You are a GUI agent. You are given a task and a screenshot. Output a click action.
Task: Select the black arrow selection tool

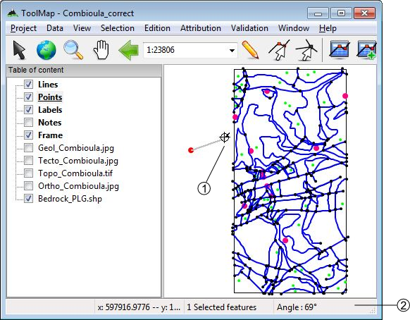pos(19,50)
